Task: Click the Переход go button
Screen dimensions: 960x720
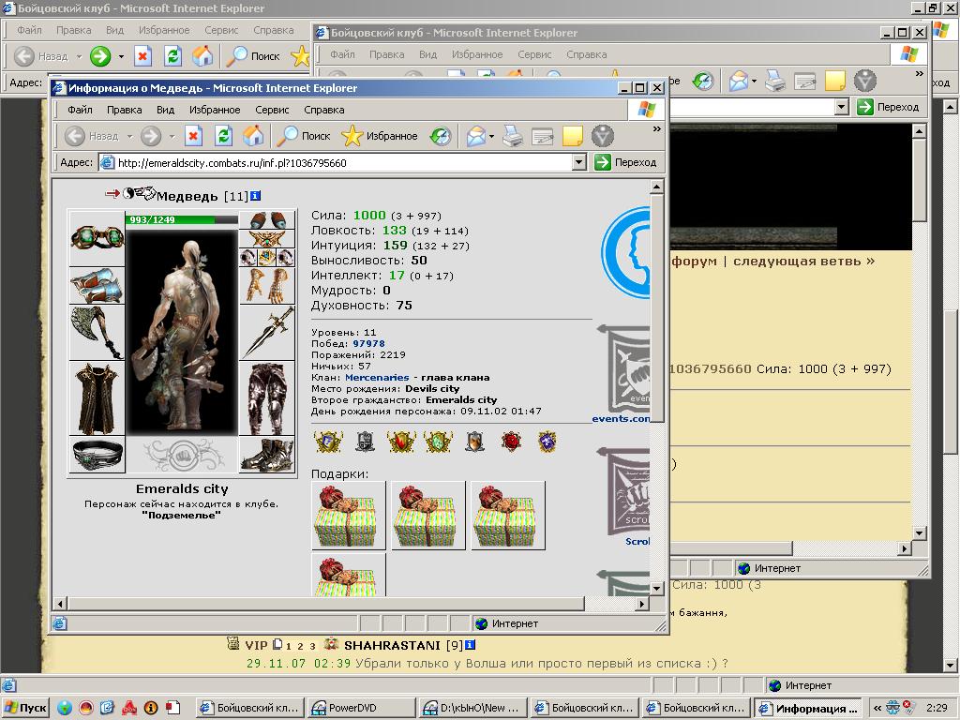Action: pos(625,162)
